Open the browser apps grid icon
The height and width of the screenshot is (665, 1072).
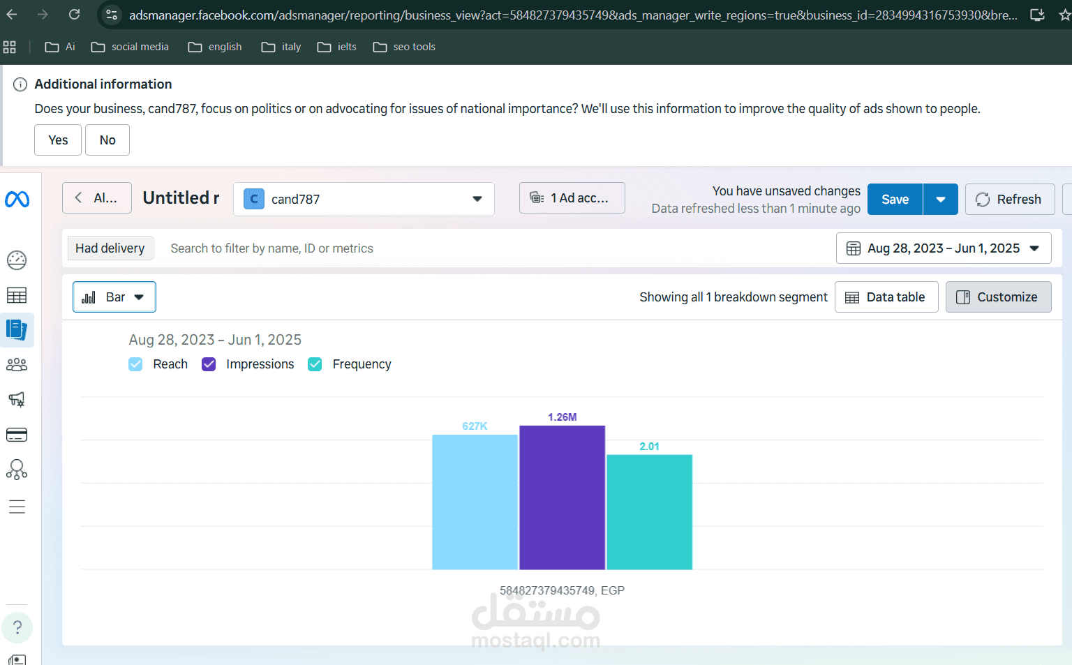pyautogui.click(x=10, y=47)
